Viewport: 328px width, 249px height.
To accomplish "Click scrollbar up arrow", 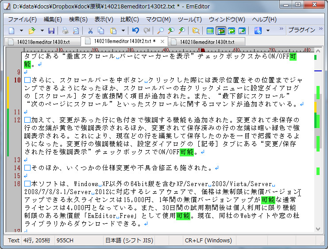I will [x=318, y=51].
